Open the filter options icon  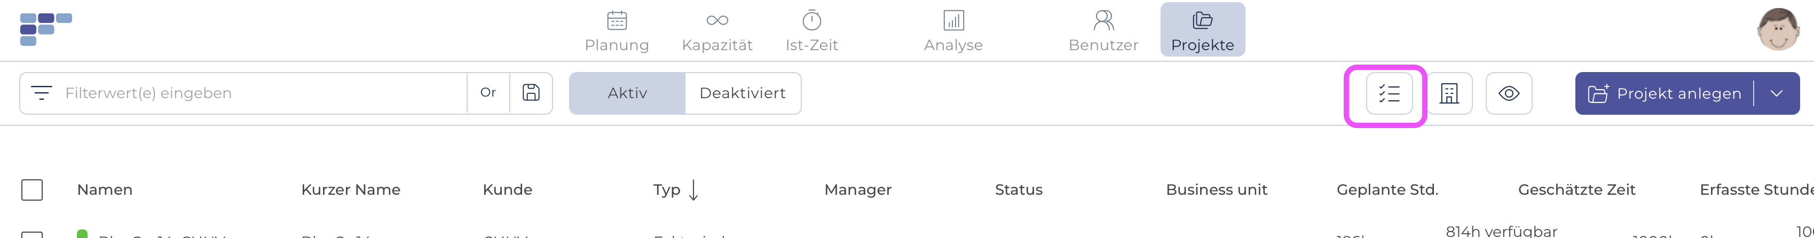pyautogui.click(x=42, y=93)
